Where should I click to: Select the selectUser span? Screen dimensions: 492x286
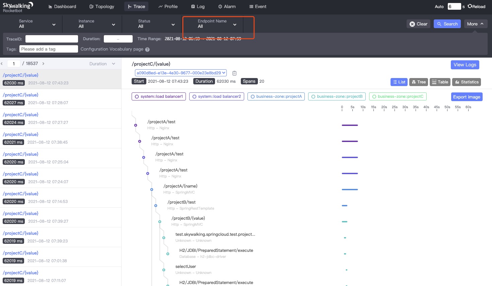point(186,267)
